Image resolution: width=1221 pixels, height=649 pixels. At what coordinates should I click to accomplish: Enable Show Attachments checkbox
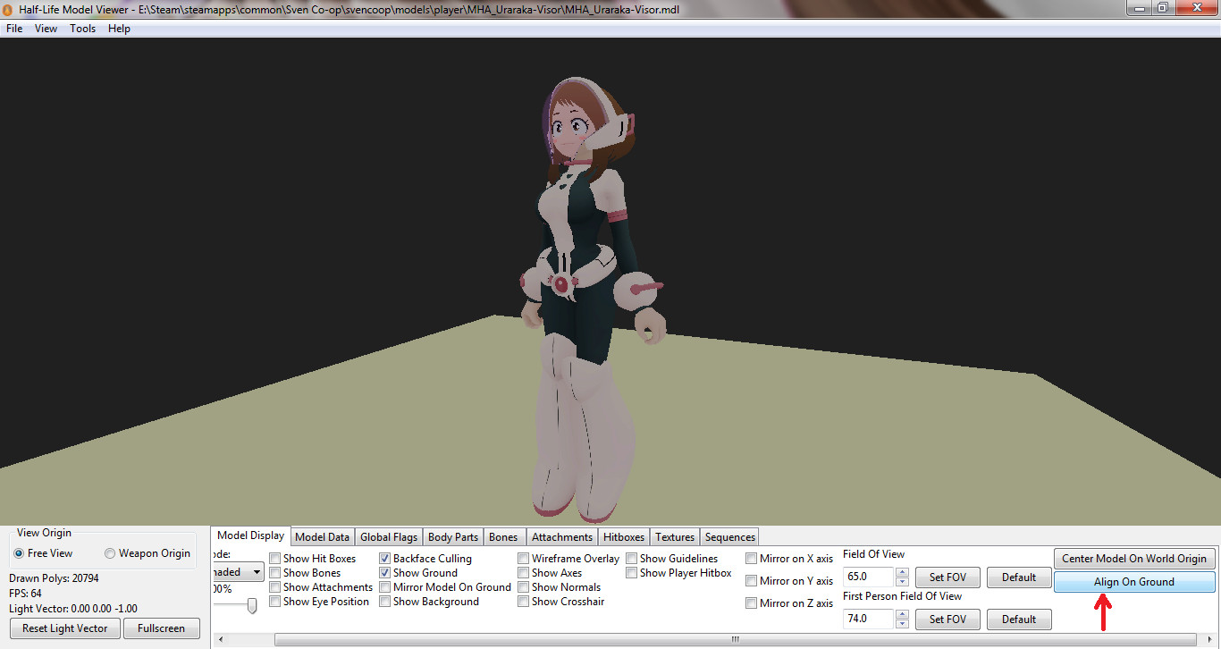275,587
